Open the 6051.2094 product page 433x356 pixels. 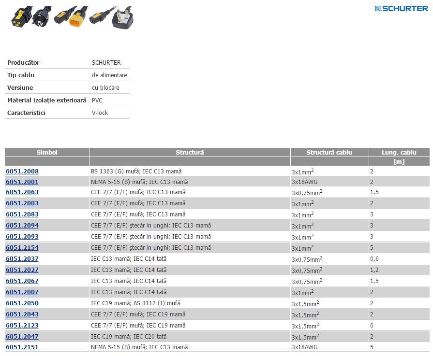tap(22, 226)
